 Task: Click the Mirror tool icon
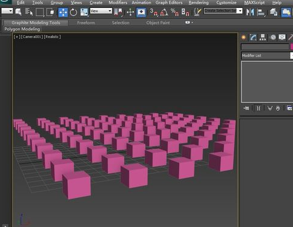[250, 12]
